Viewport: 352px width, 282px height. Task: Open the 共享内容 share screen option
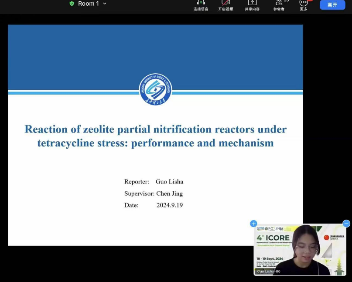point(252,5)
